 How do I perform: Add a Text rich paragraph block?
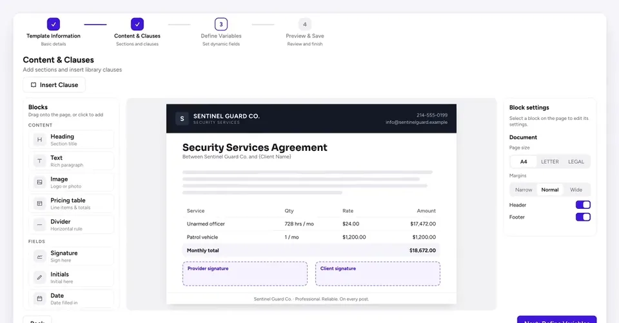click(x=71, y=161)
